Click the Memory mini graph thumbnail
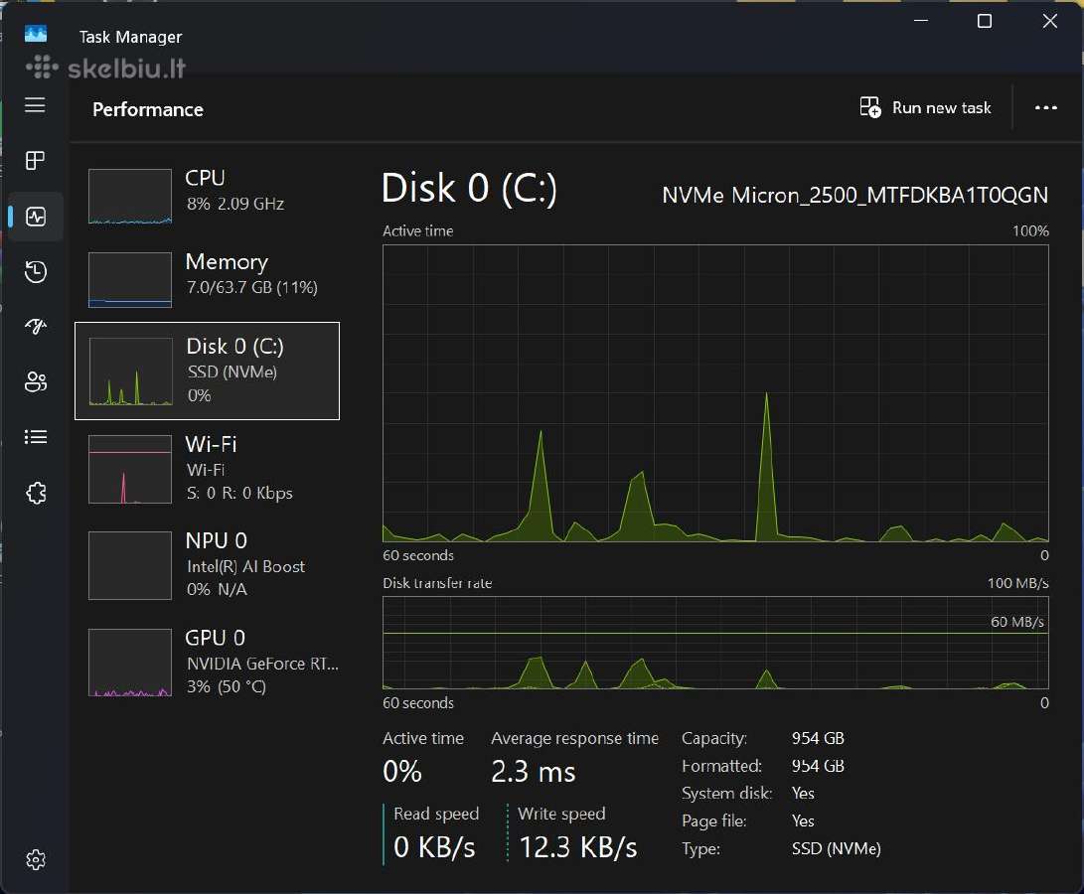 (130, 279)
